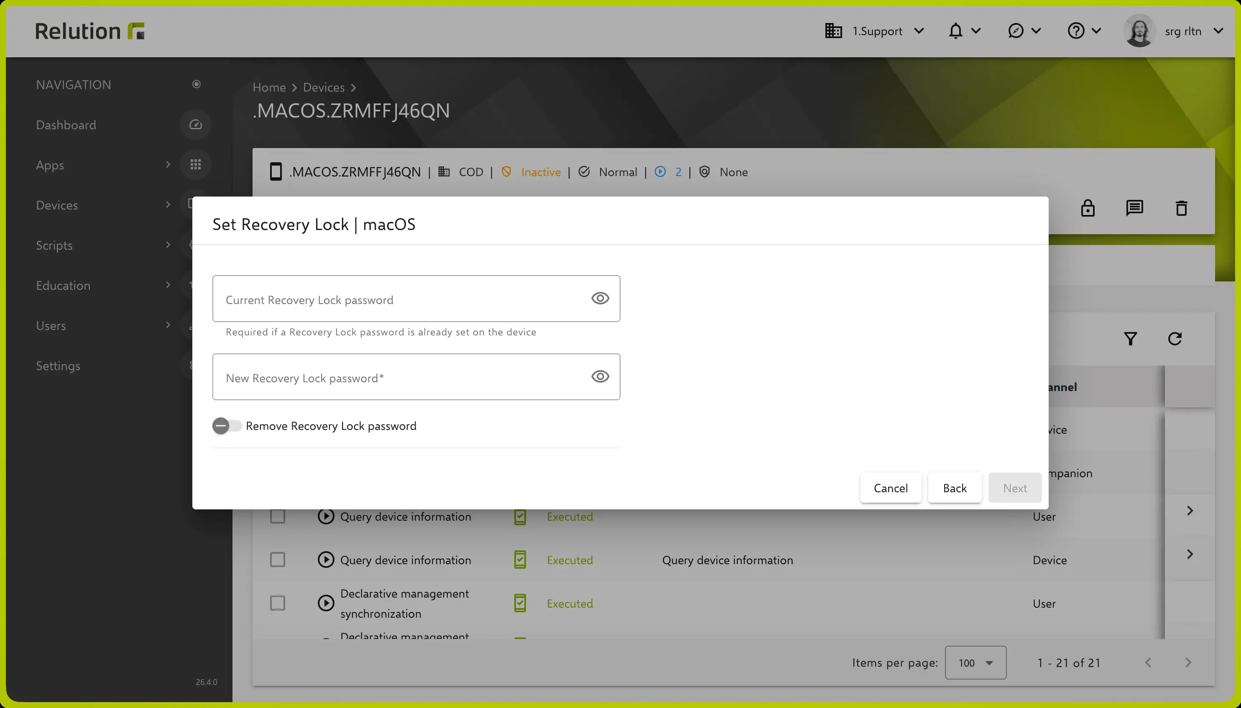
Task: Click the Cancel button
Action: coord(891,488)
